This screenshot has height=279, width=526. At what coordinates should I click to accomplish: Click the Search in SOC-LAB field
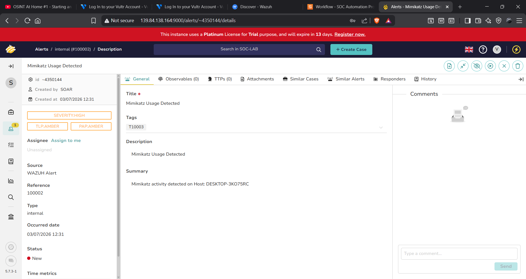tap(239, 50)
